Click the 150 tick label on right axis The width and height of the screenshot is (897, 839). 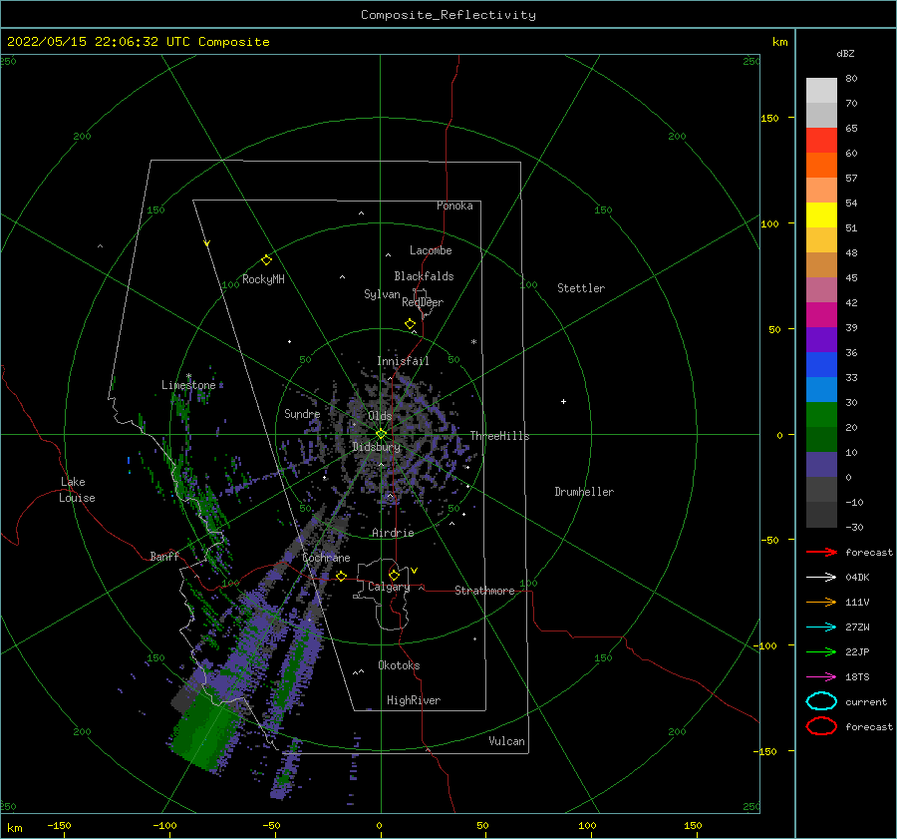coord(769,118)
